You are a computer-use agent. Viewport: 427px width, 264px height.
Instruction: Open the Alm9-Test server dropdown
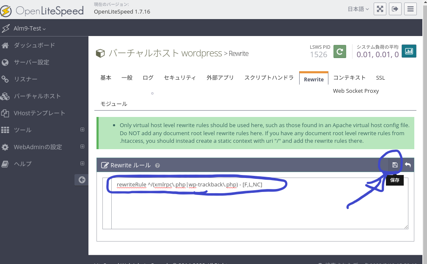(x=29, y=28)
